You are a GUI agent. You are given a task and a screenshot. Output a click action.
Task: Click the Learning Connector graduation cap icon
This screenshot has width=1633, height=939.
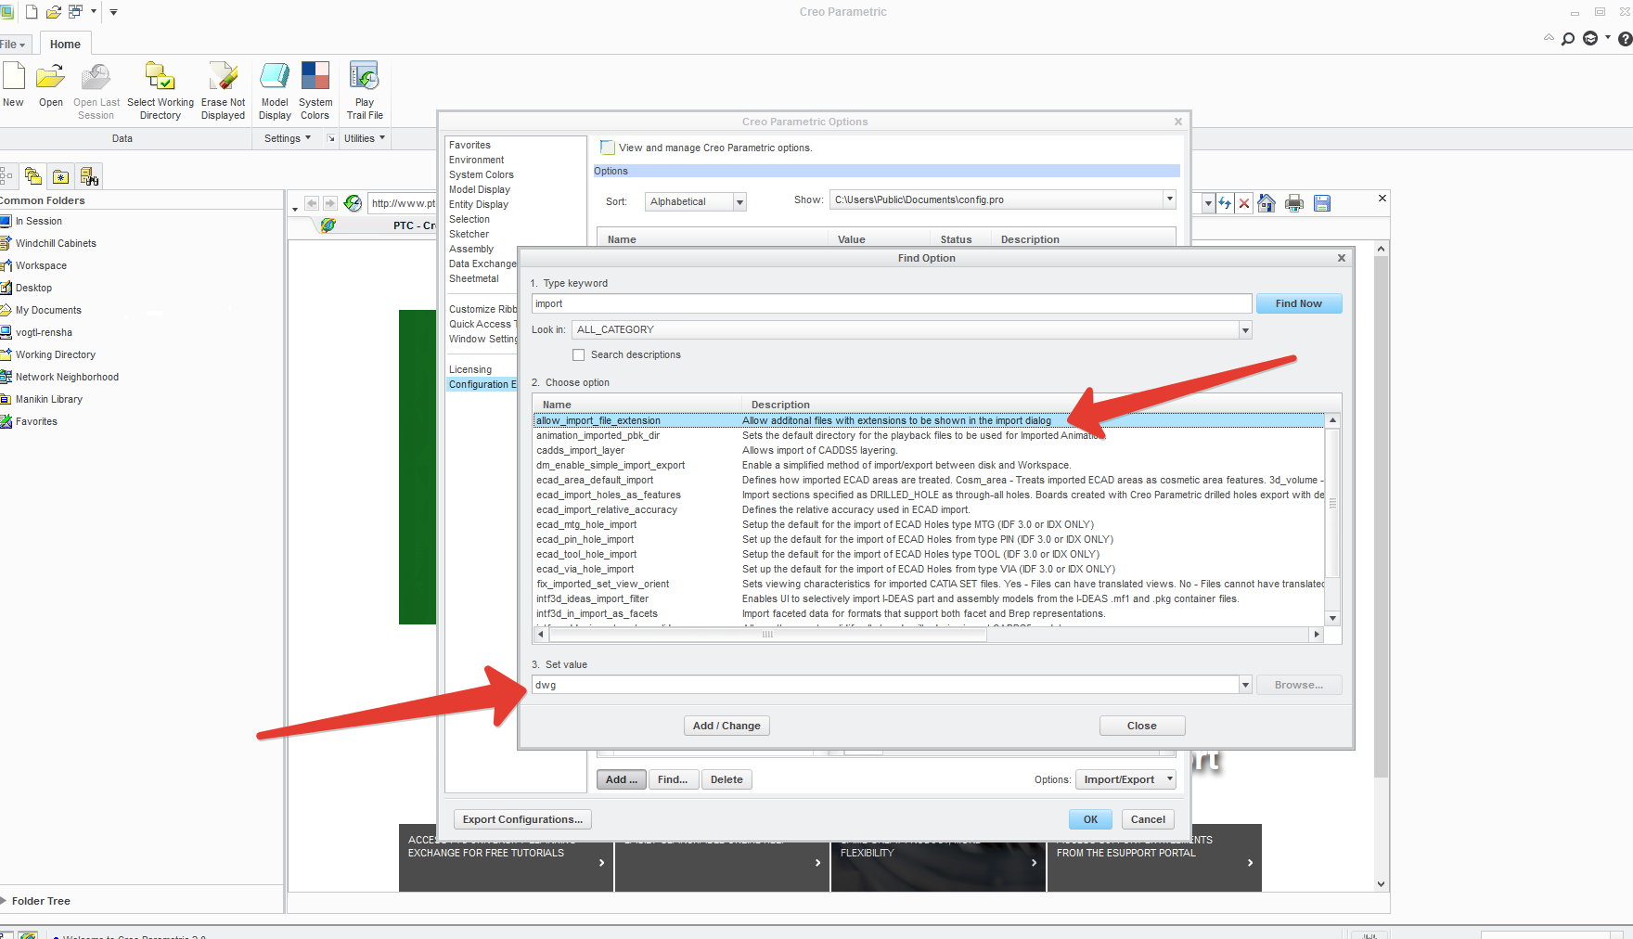[1590, 39]
